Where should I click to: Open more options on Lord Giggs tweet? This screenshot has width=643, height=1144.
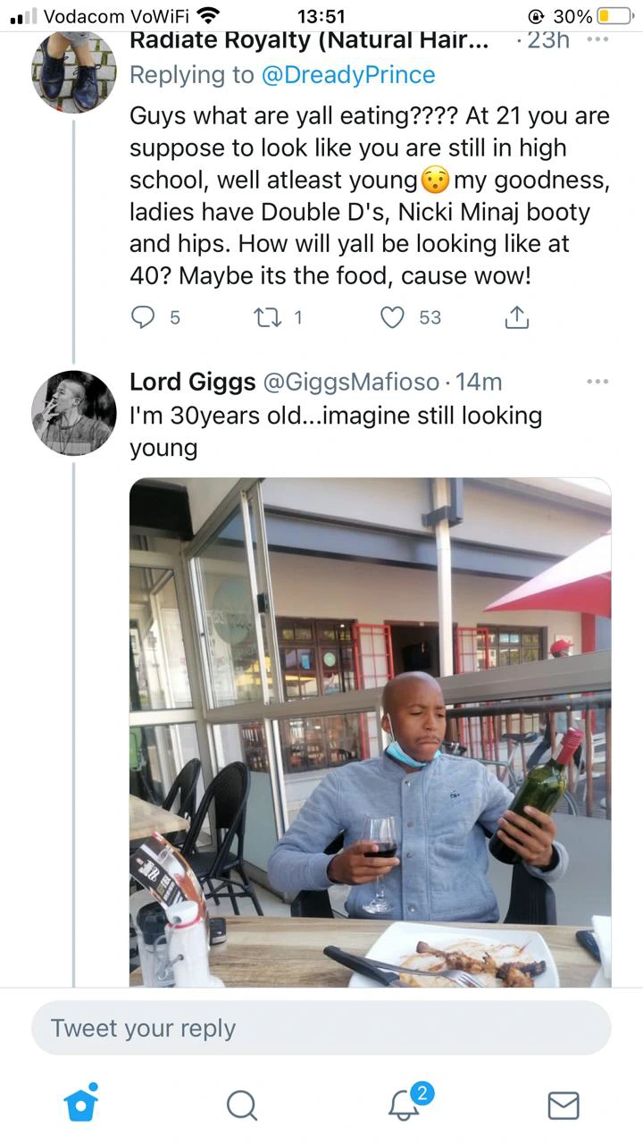(597, 382)
